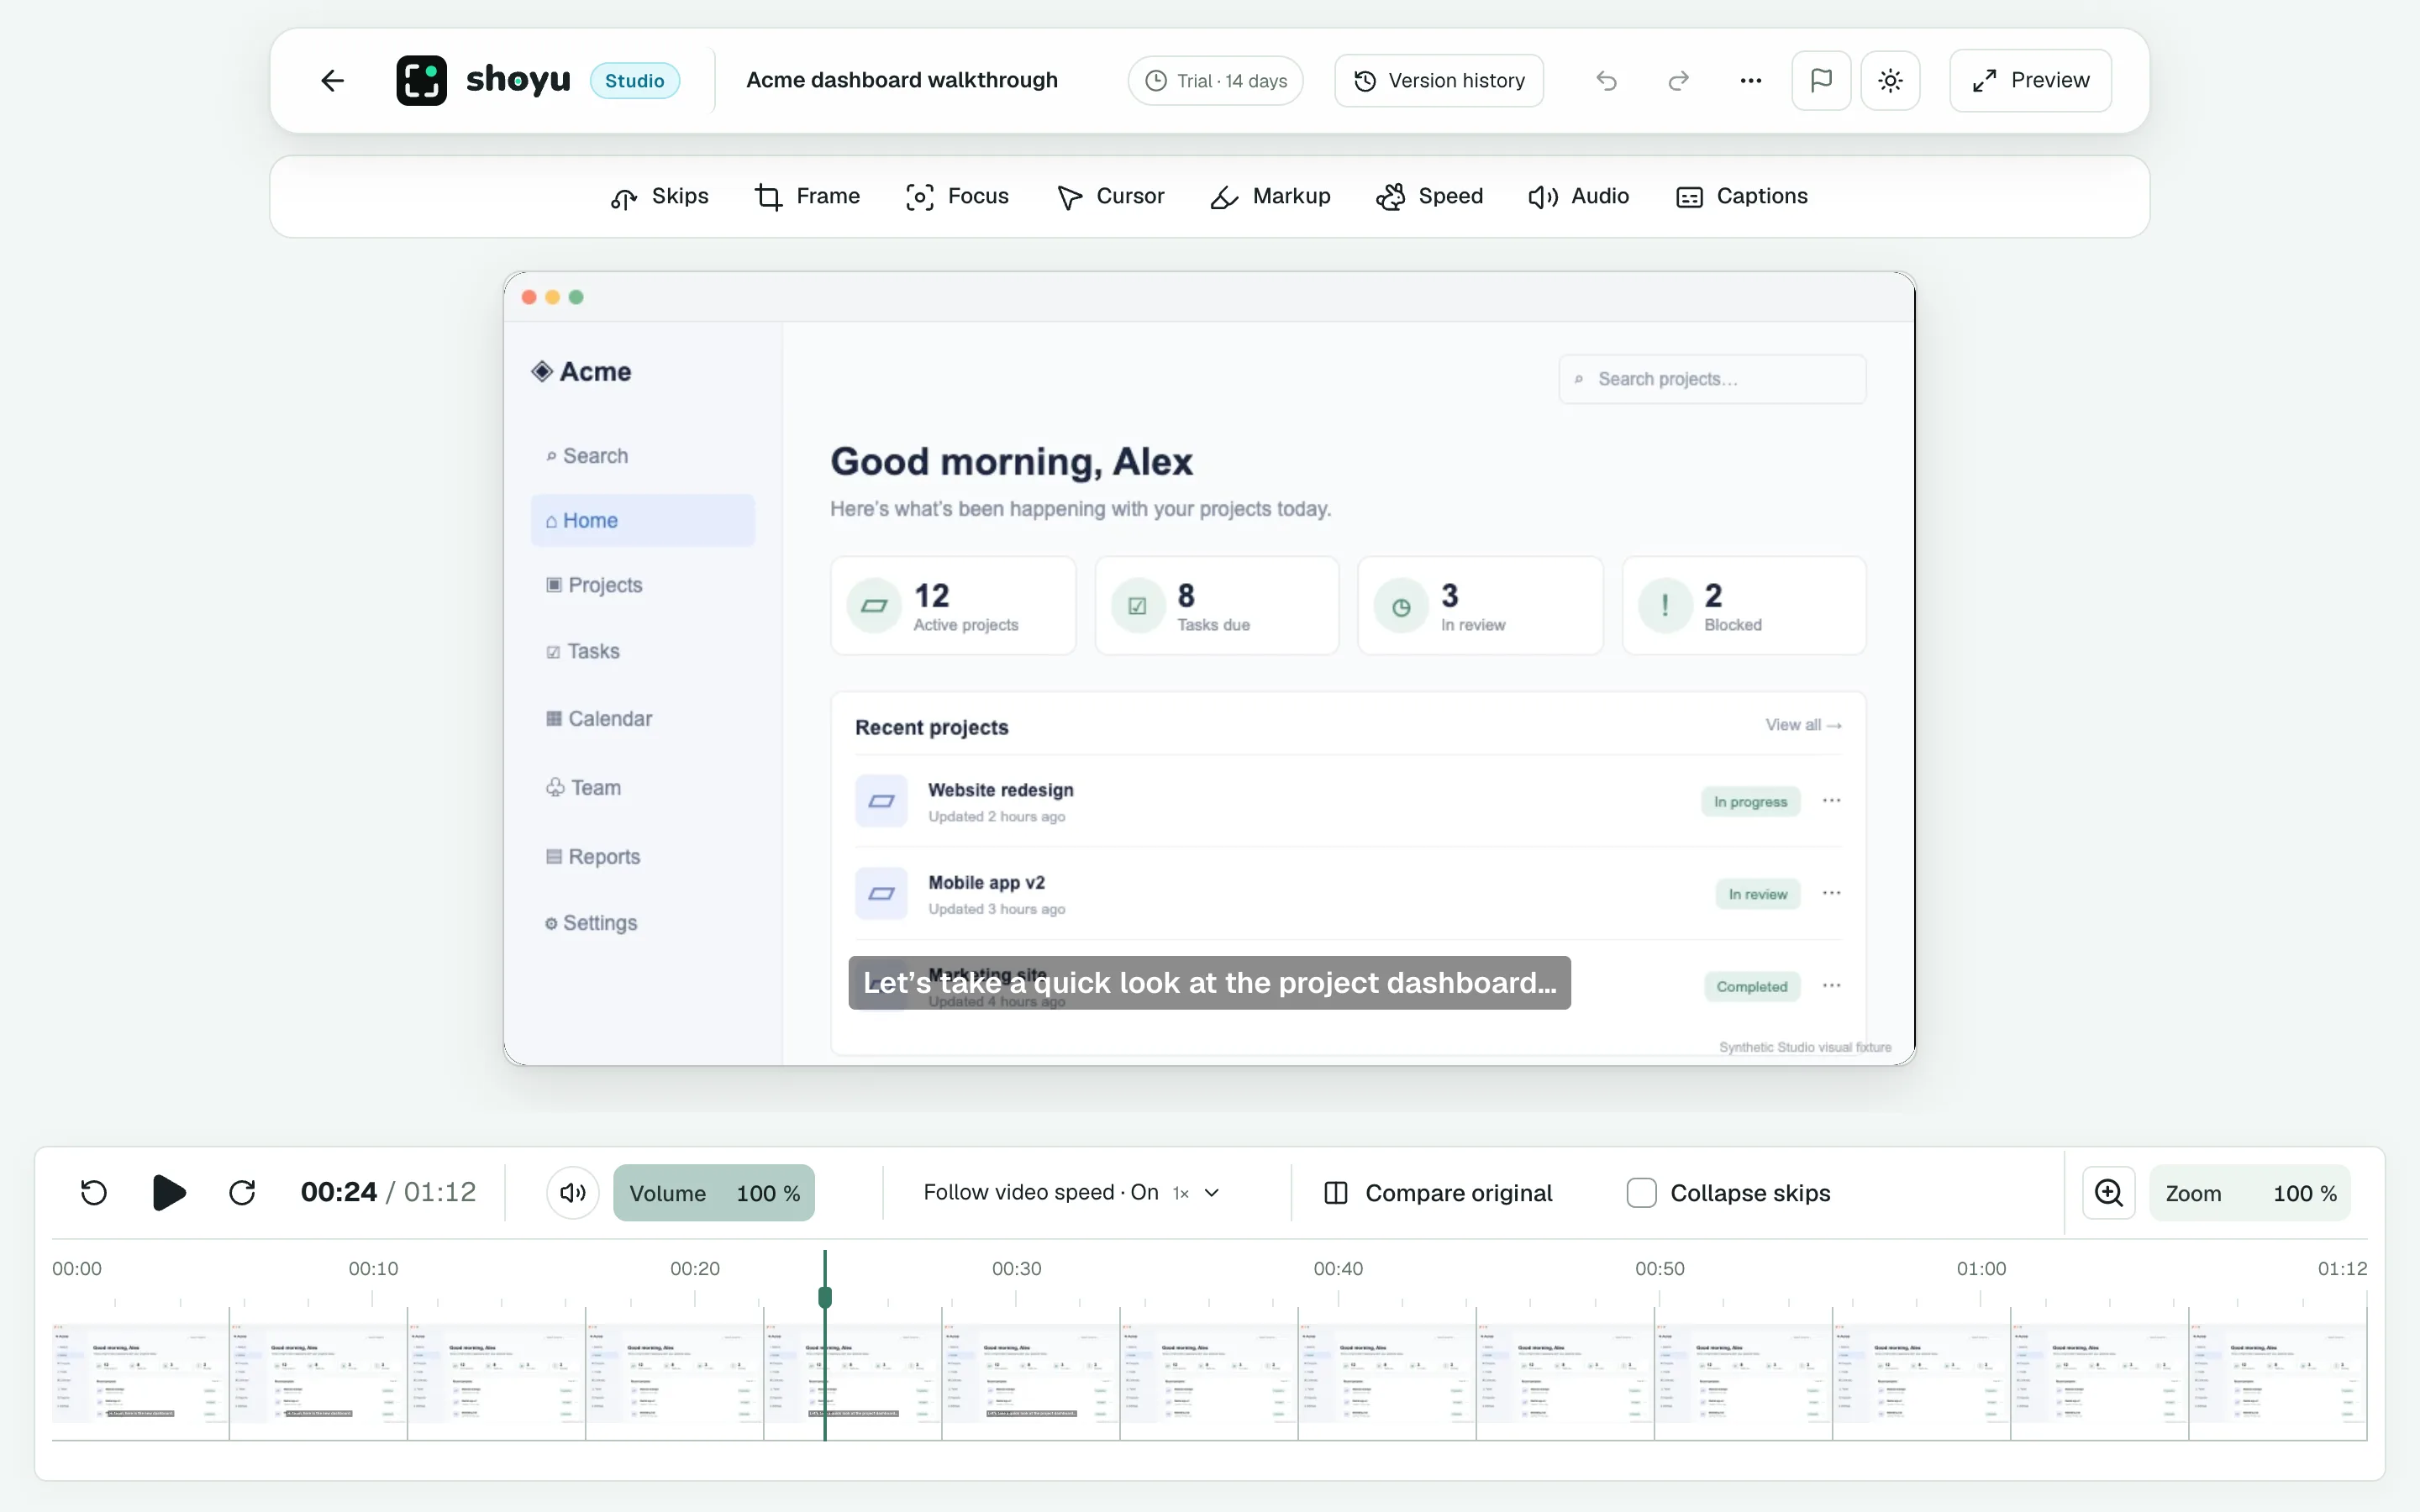
Task: Click Reports in the Acme preview sidebar
Action: click(593, 857)
